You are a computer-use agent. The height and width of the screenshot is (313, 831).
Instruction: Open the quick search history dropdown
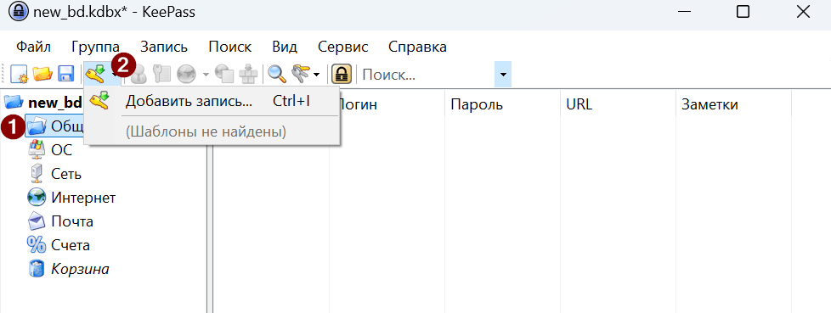502,75
